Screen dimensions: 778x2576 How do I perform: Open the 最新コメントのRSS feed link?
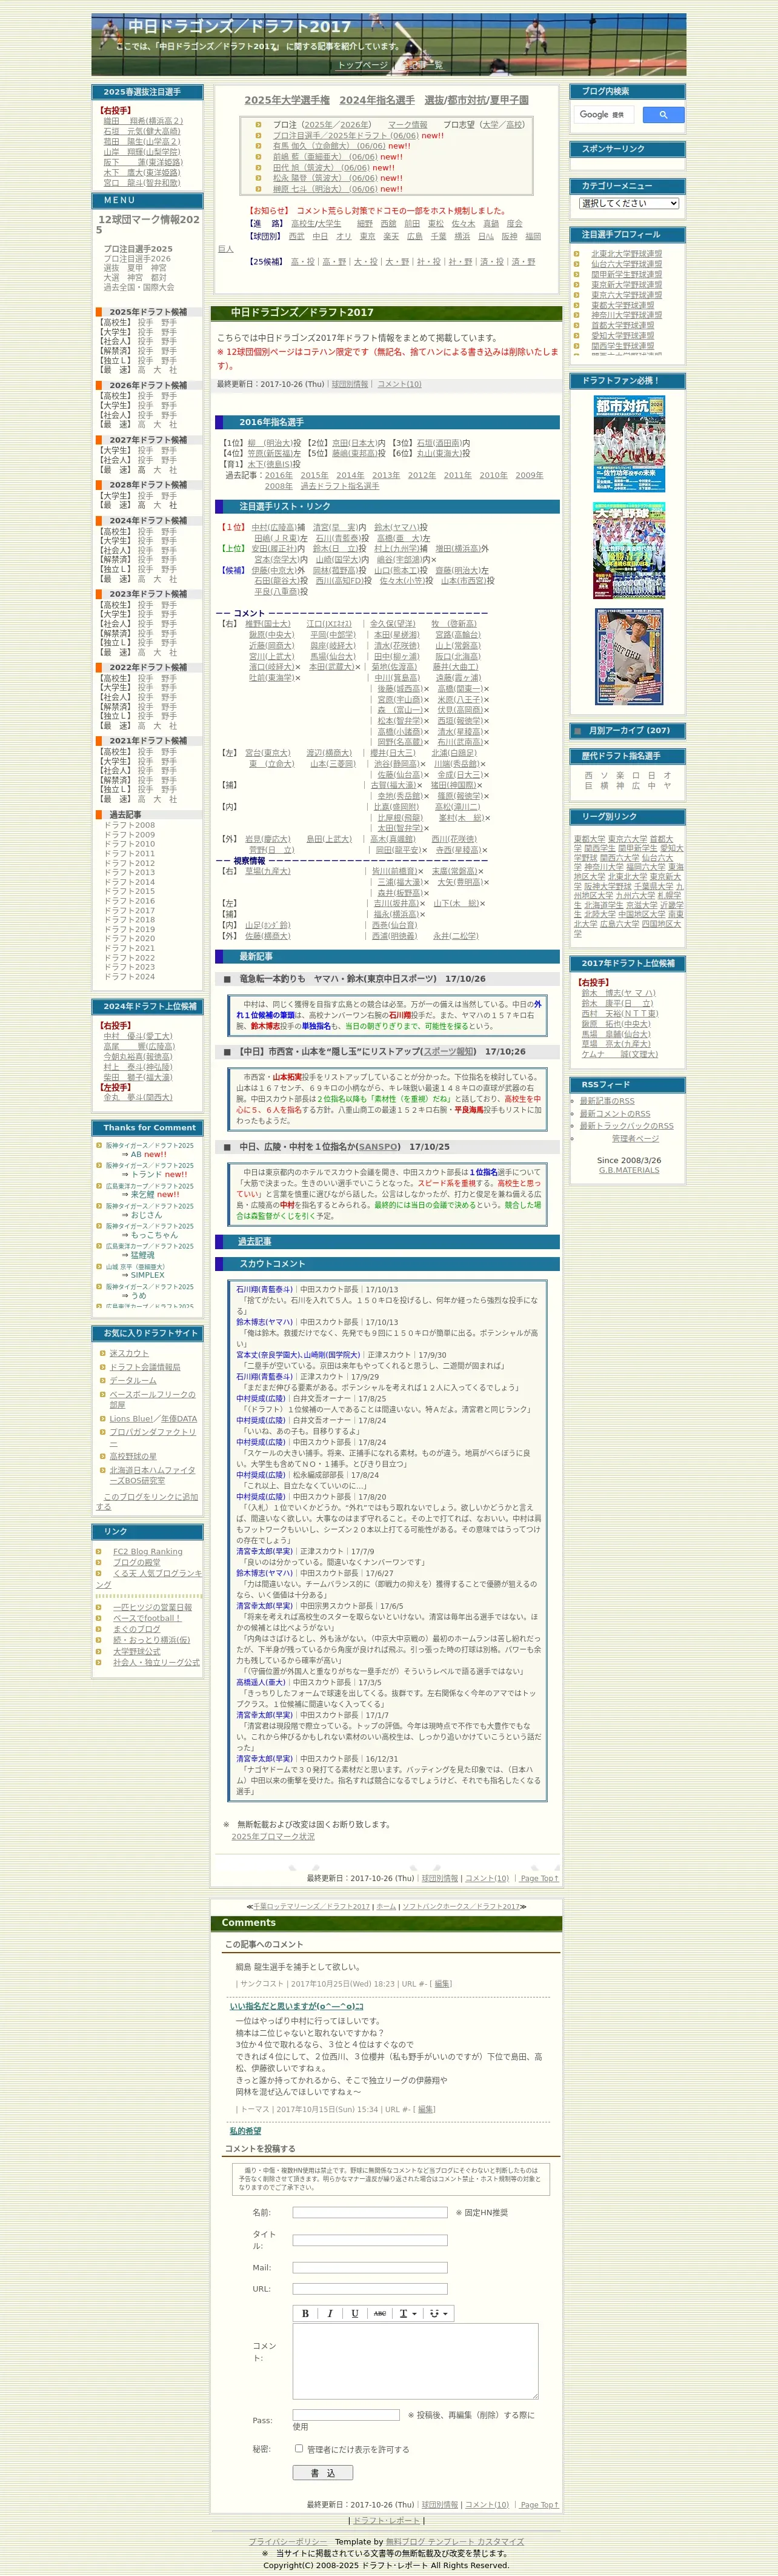[x=615, y=1113]
